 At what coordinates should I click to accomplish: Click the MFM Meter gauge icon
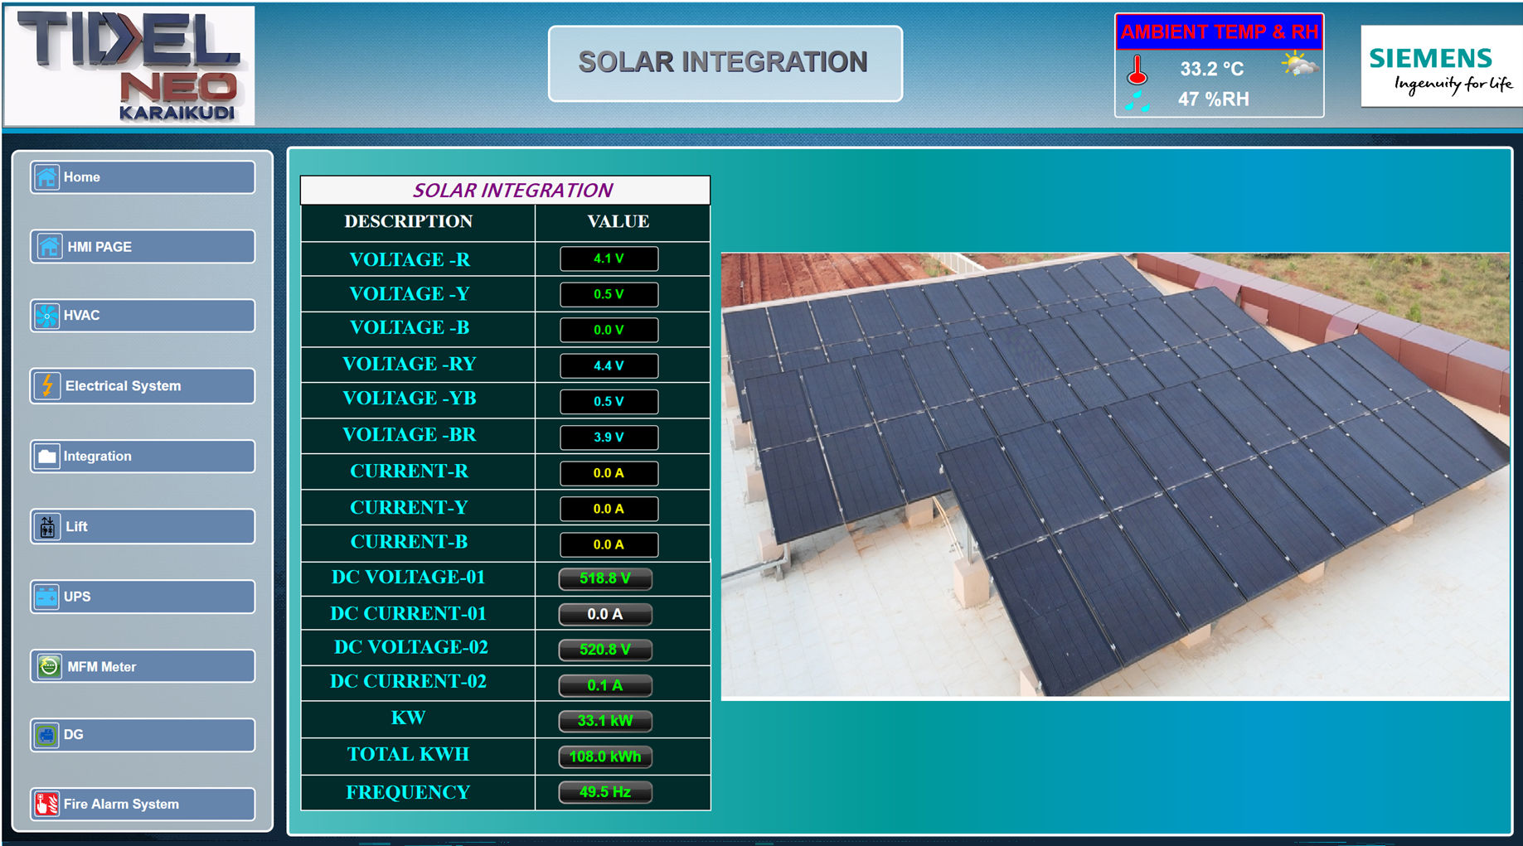coord(49,666)
